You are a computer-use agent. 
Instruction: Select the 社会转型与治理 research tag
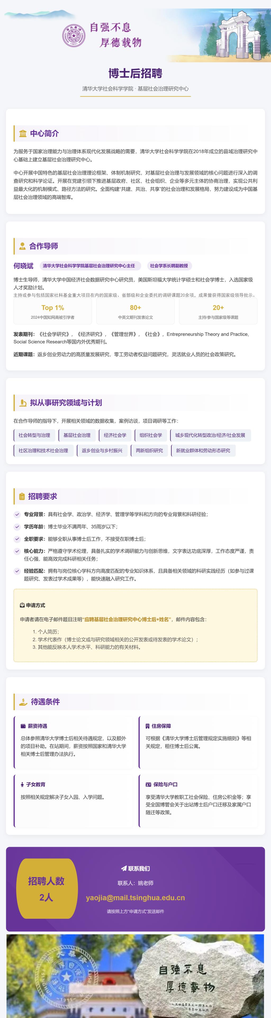(x=34, y=435)
